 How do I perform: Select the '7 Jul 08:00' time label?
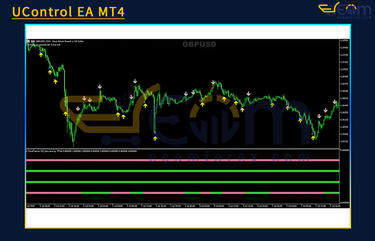pos(306,206)
